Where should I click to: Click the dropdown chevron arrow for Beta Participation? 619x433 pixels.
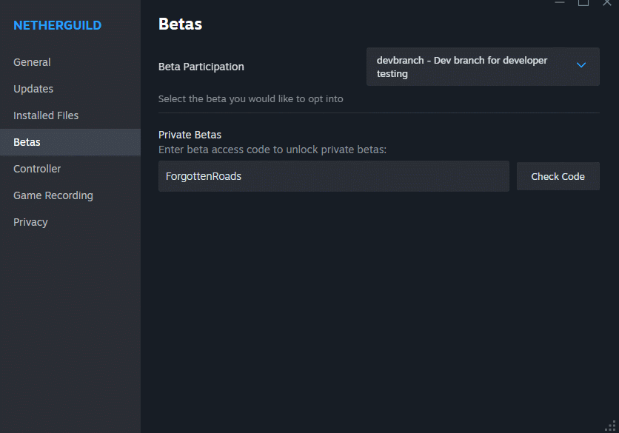(581, 66)
